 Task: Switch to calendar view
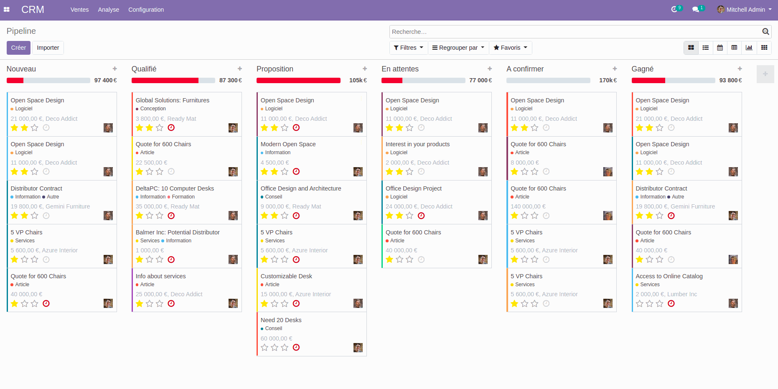click(x=720, y=48)
